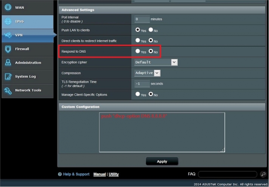269x187 pixels.
Task: Open the WAN menu item
Action: (x=27, y=7)
